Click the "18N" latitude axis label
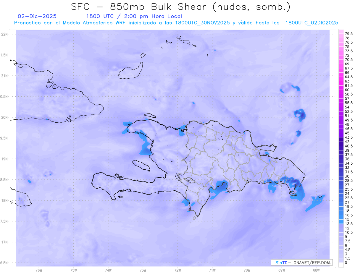Viewport: 355px width, 274px height. [x=5, y=200]
